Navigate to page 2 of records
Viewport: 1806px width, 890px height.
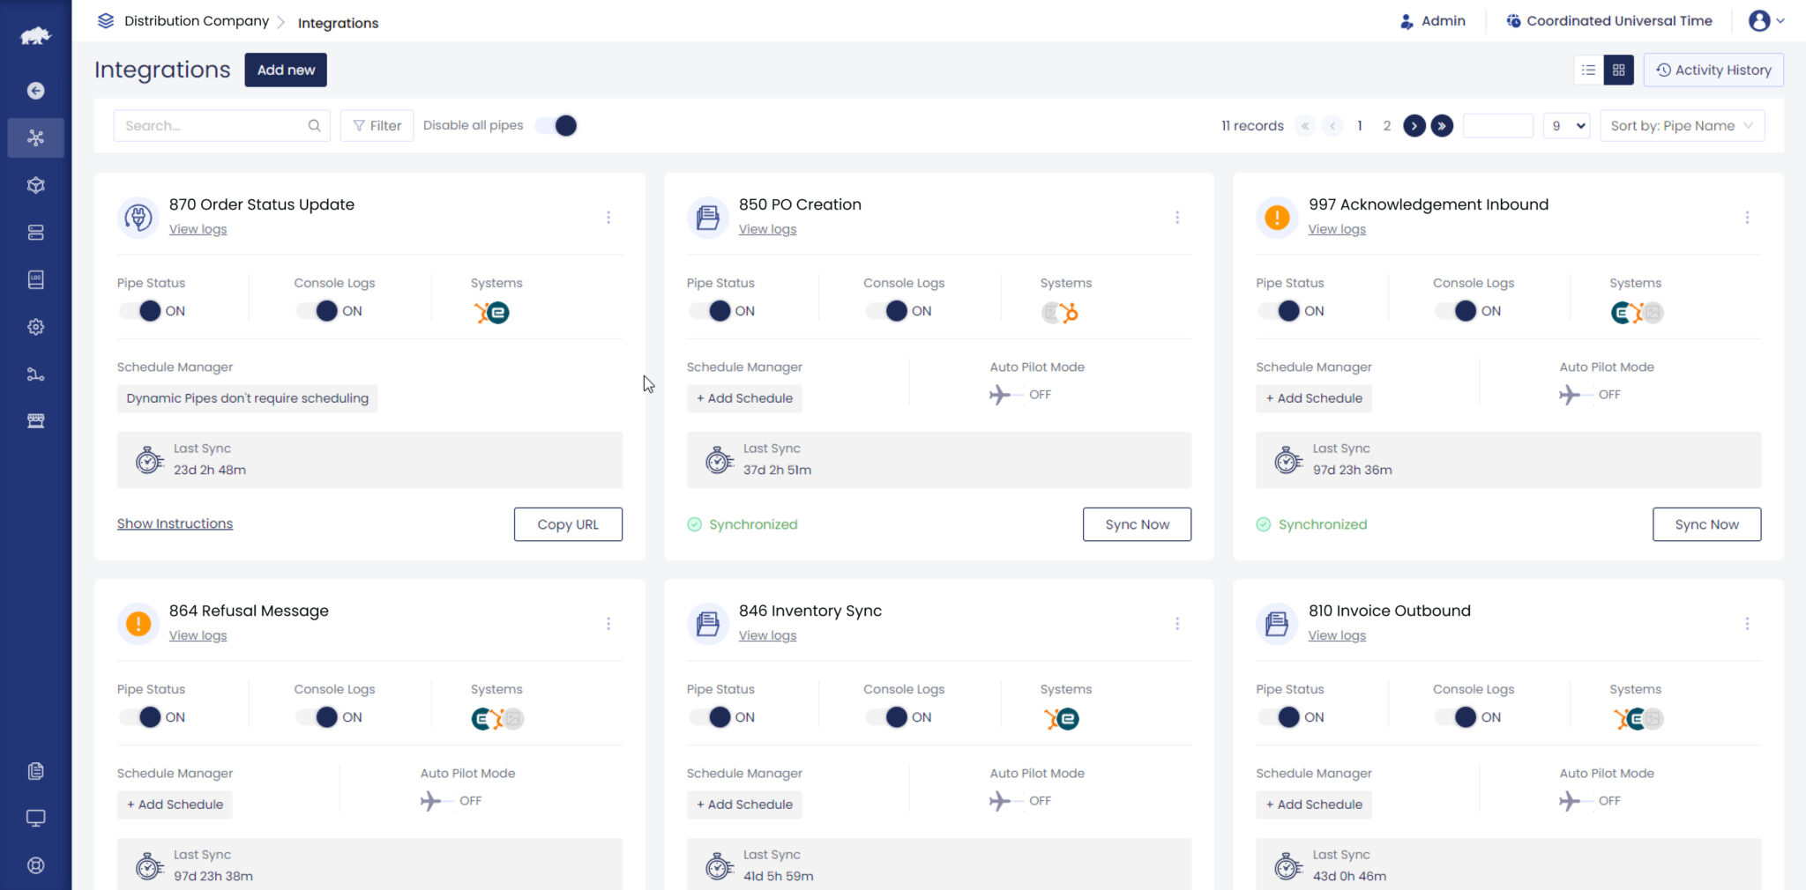pyautogui.click(x=1386, y=125)
